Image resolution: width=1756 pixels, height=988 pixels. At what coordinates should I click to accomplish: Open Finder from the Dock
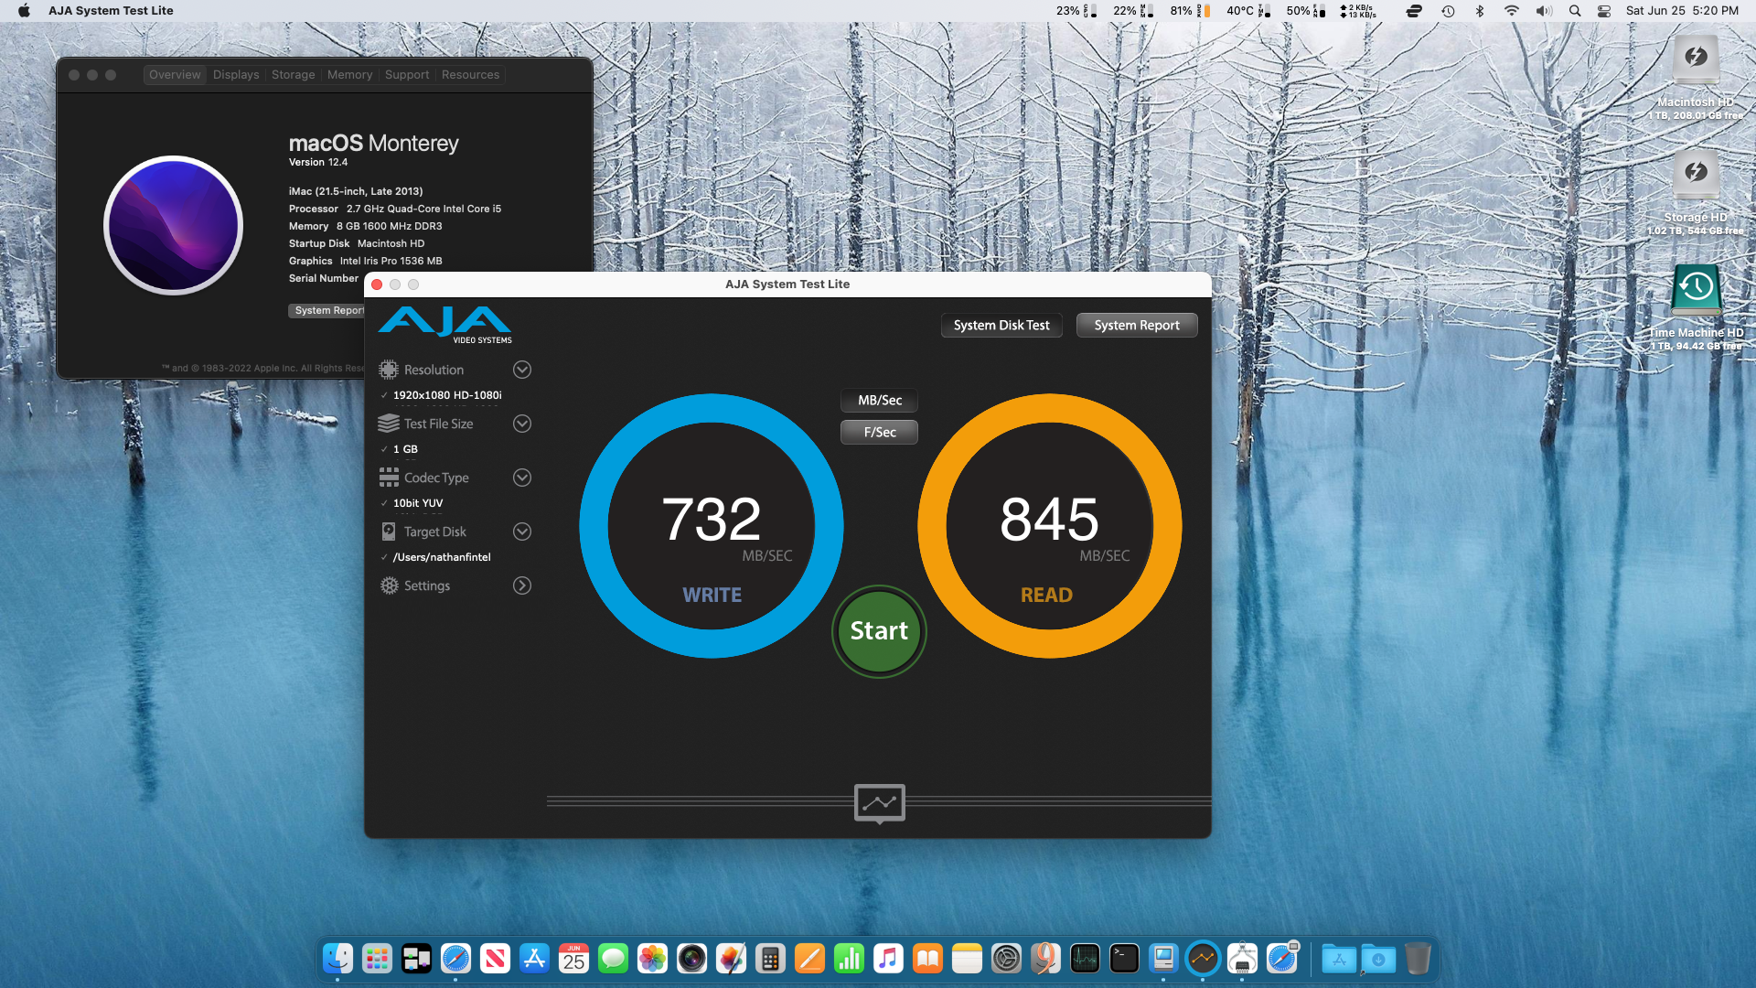337,959
